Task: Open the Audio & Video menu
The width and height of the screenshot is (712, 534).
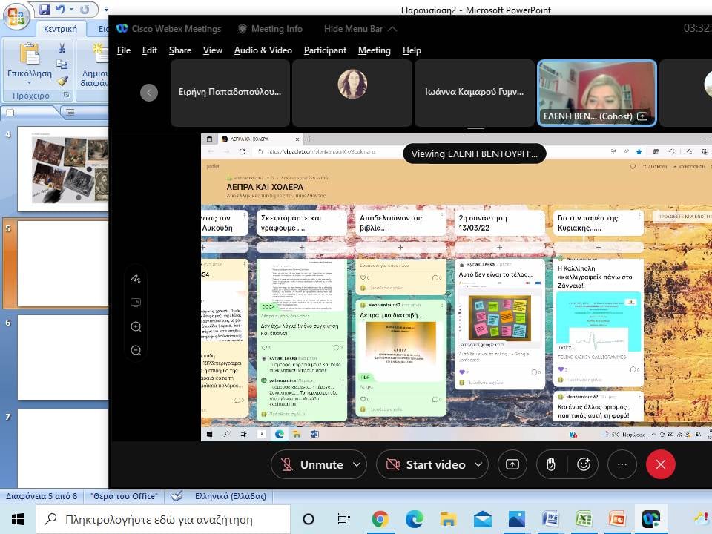Action: coord(263,50)
